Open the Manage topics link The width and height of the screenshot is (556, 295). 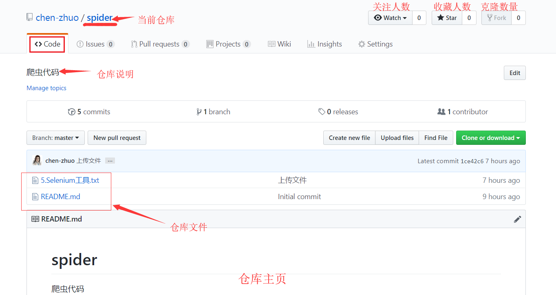tap(46, 88)
